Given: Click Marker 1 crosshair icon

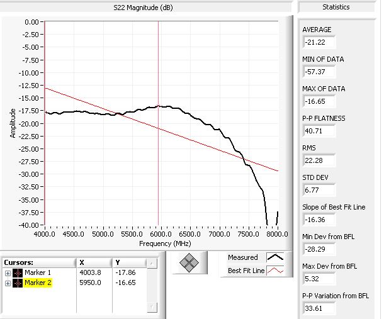Looking at the screenshot, I should (18, 272).
